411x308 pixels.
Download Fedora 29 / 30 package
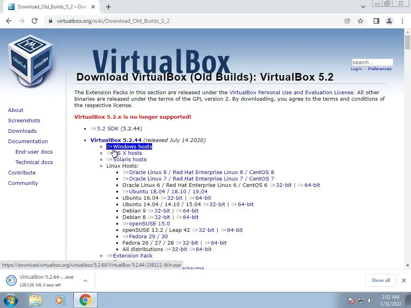coord(145,237)
